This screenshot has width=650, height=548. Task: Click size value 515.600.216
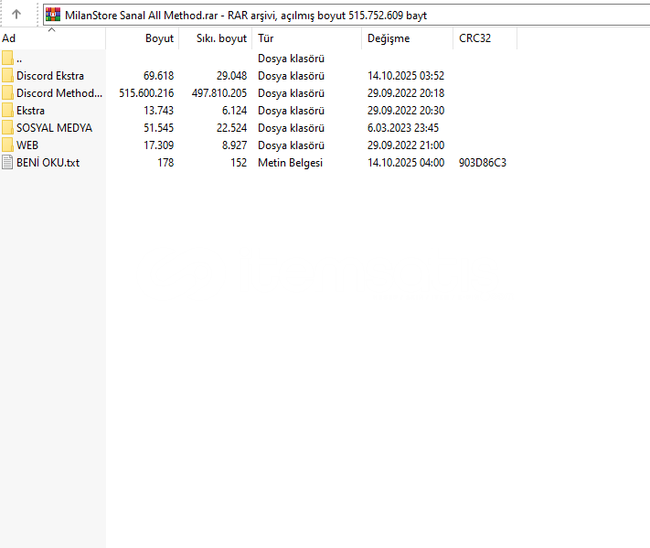pos(146,93)
